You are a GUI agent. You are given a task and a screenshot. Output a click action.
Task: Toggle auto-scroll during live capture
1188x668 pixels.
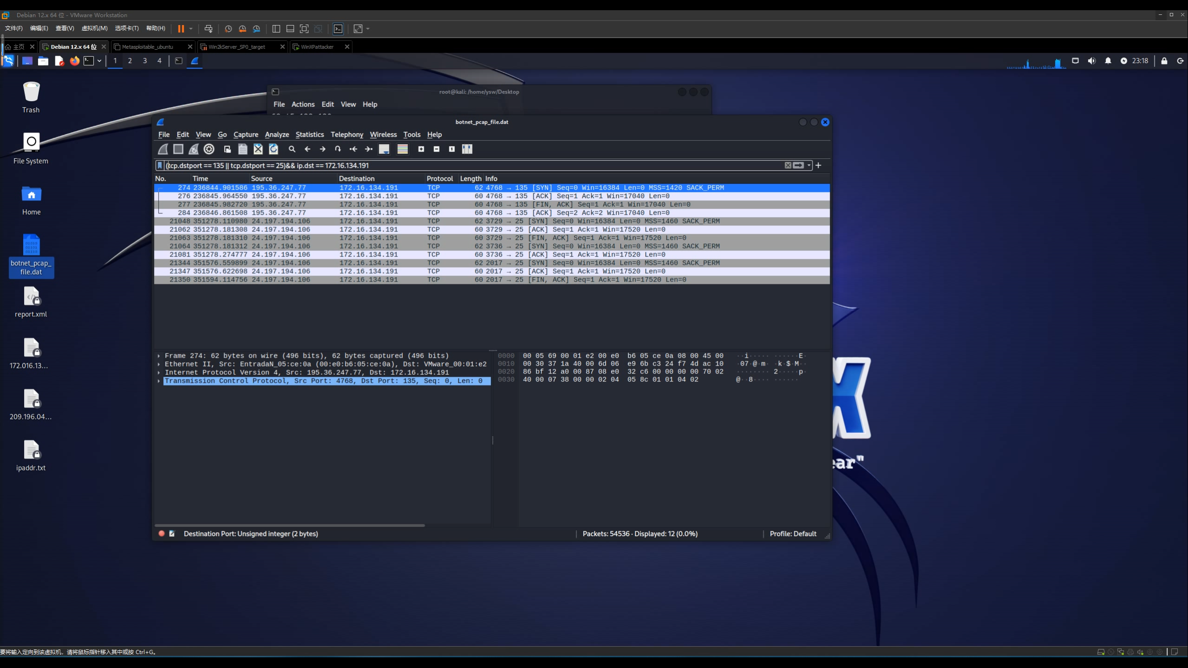(384, 149)
